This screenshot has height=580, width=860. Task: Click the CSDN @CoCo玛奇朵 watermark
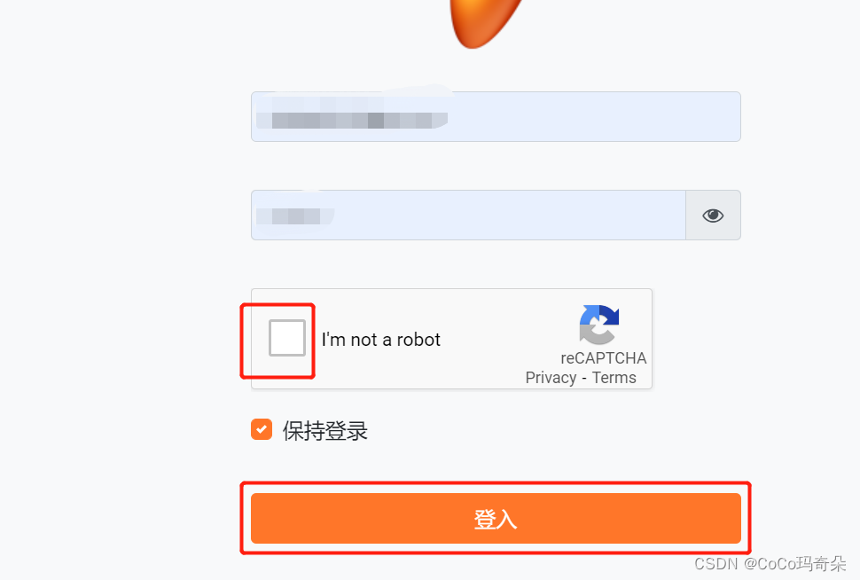point(770,563)
